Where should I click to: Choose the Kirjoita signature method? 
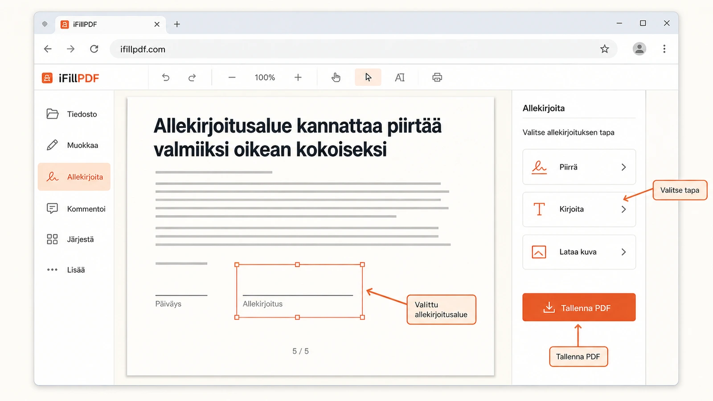point(579,209)
